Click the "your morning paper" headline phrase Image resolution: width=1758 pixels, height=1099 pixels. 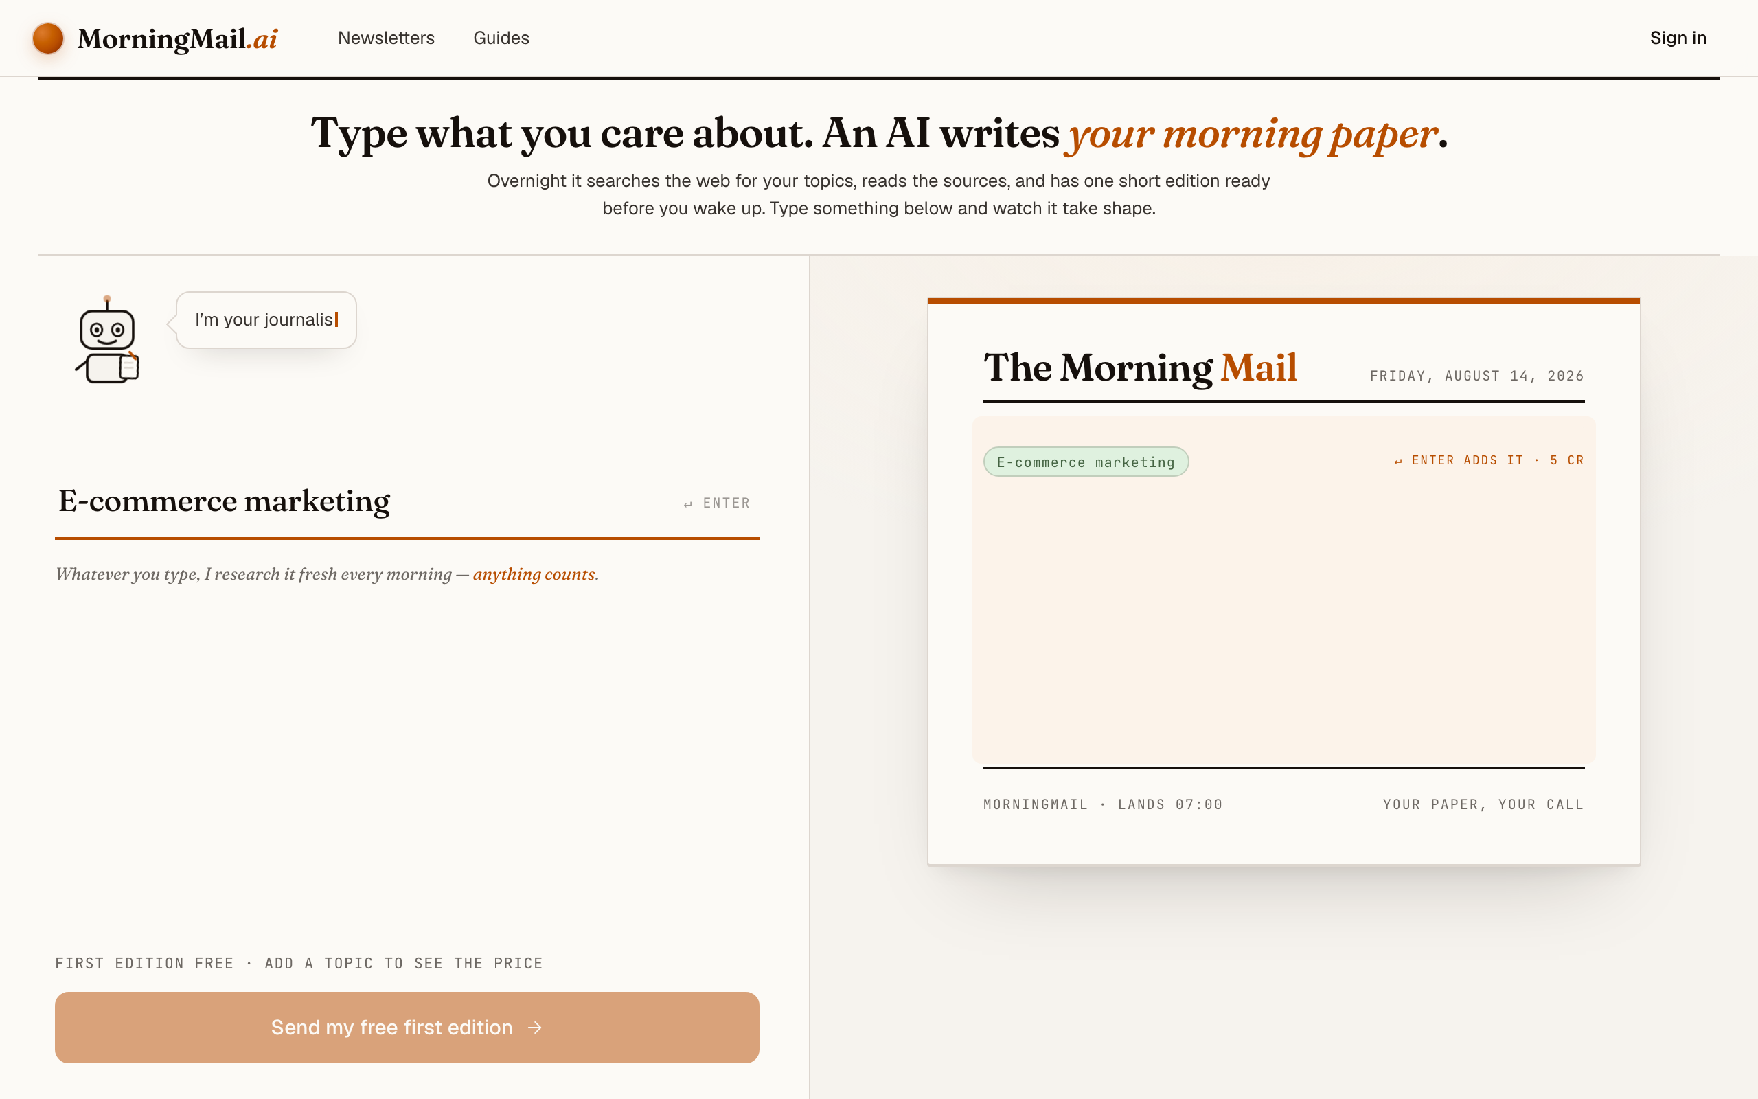point(1253,134)
